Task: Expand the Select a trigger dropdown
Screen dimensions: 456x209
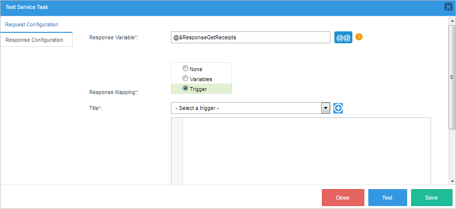Action: [325, 108]
